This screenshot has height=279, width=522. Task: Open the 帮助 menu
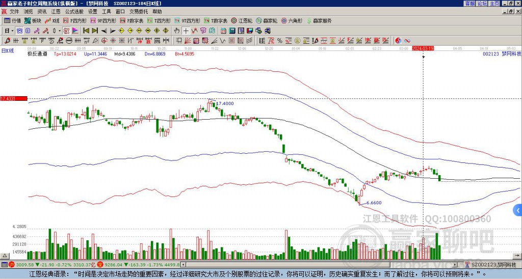pos(157,12)
